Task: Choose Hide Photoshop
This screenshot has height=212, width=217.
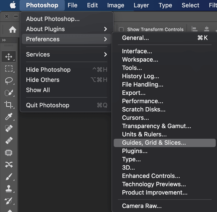Action: click(66, 70)
